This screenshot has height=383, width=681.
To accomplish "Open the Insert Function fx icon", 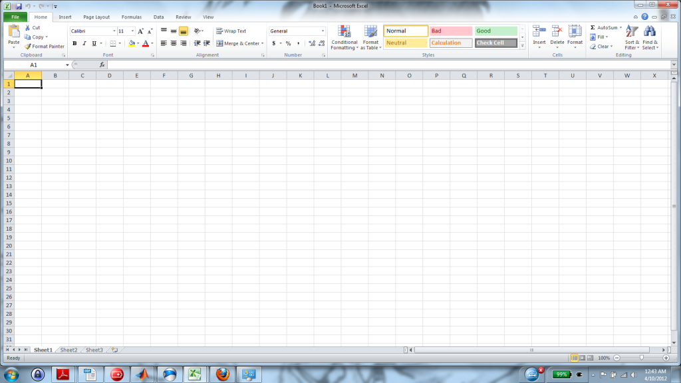I will pyautogui.click(x=102, y=64).
